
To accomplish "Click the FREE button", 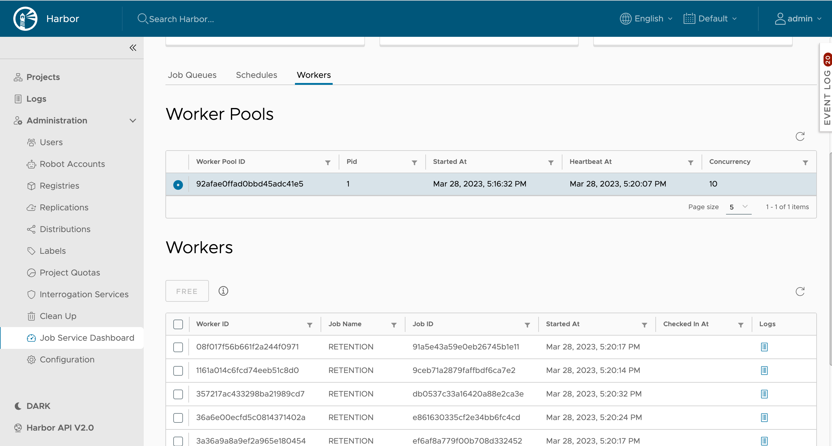I will (x=187, y=291).
